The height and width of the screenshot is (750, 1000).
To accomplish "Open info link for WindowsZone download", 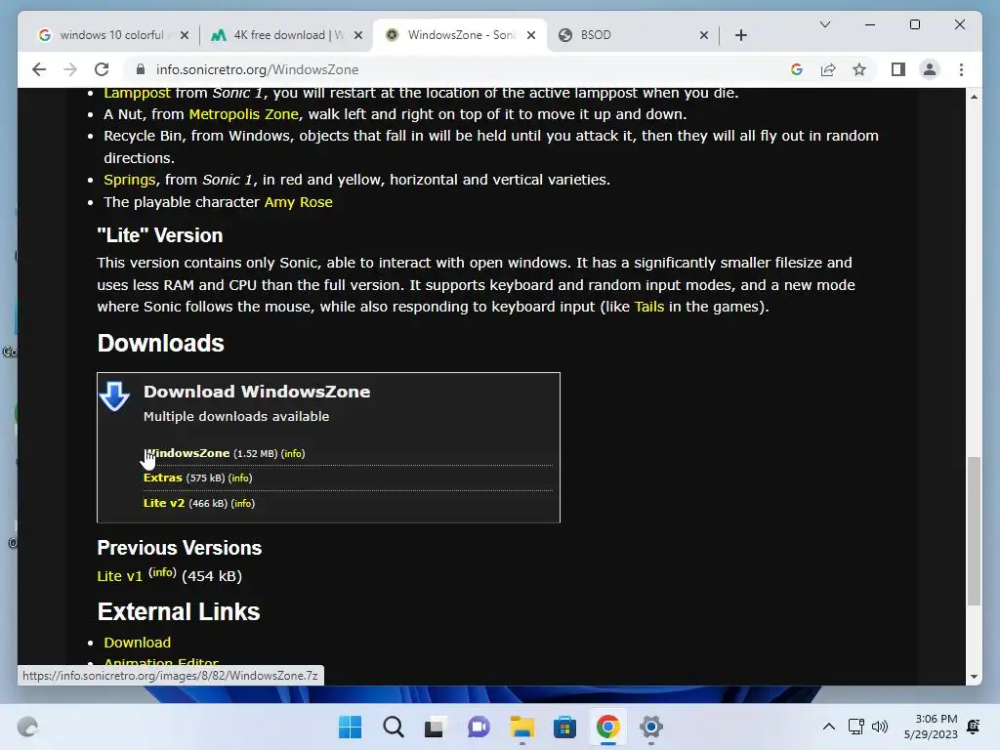I will [293, 453].
